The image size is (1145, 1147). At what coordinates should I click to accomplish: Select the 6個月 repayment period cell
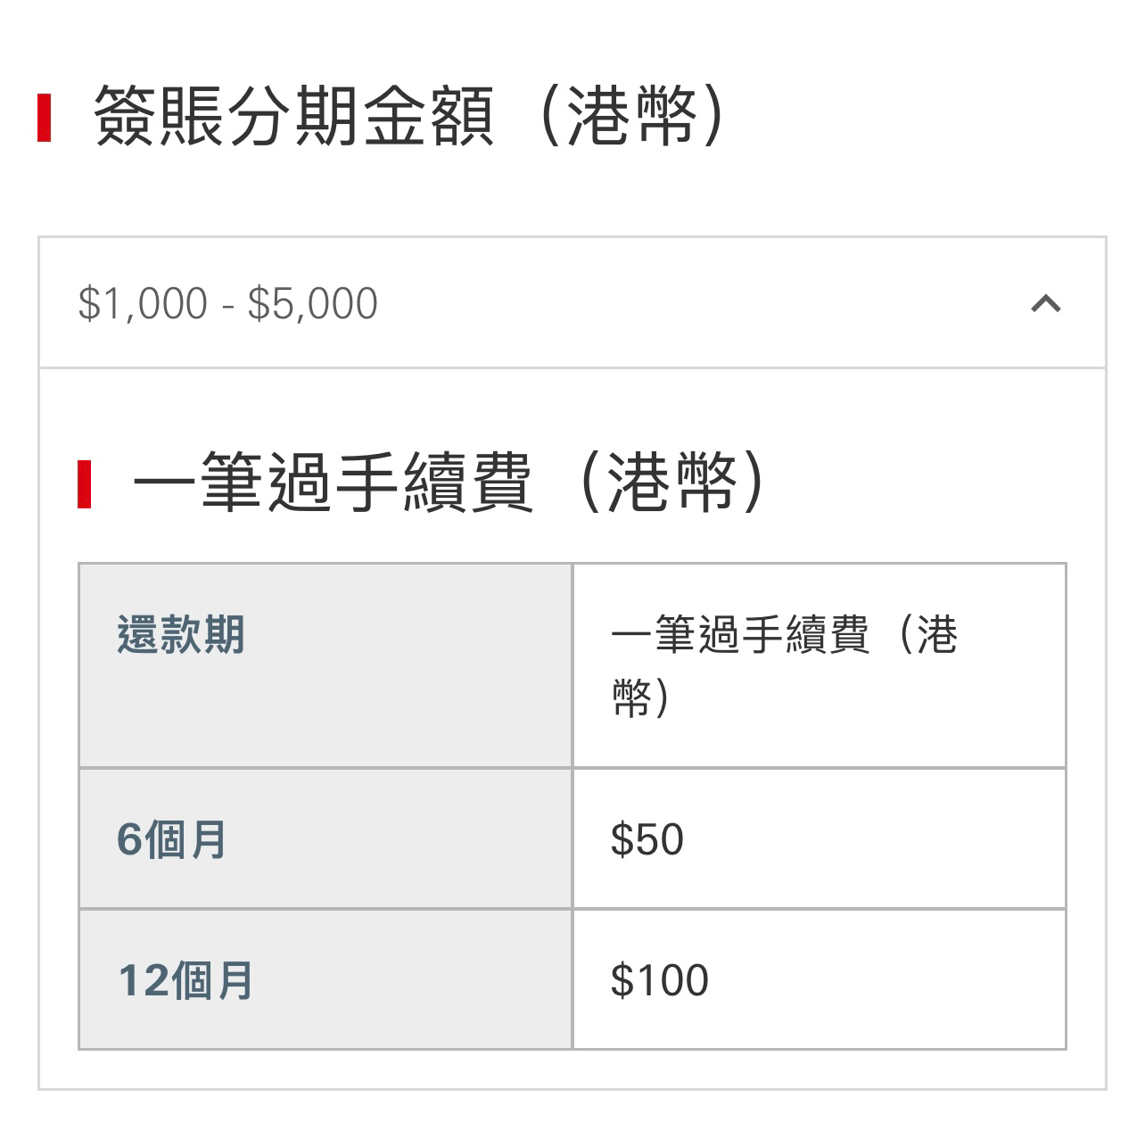(325, 839)
